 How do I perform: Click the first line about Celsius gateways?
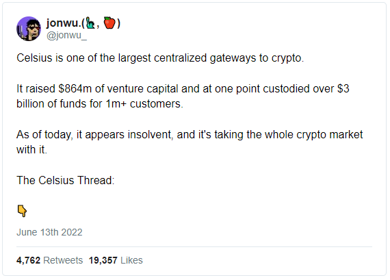[x=160, y=58]
